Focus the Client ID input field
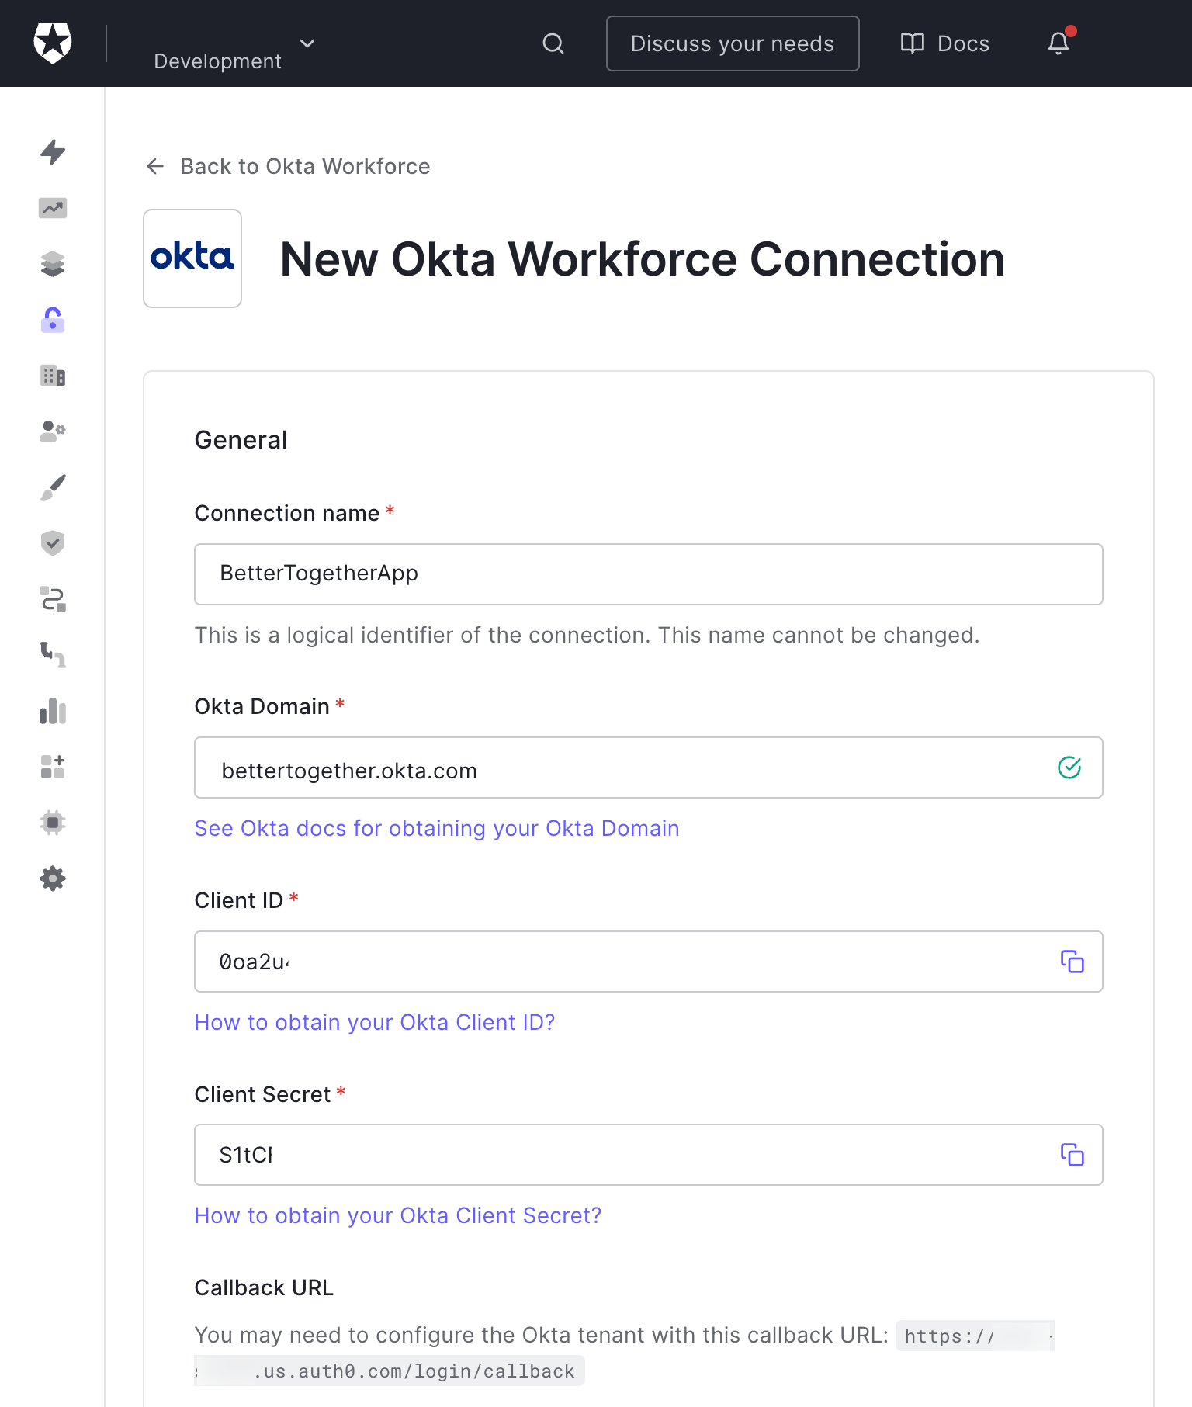Image resolution: width=1192 pixels, height=1407 pixels. click(x=649, y=962)
